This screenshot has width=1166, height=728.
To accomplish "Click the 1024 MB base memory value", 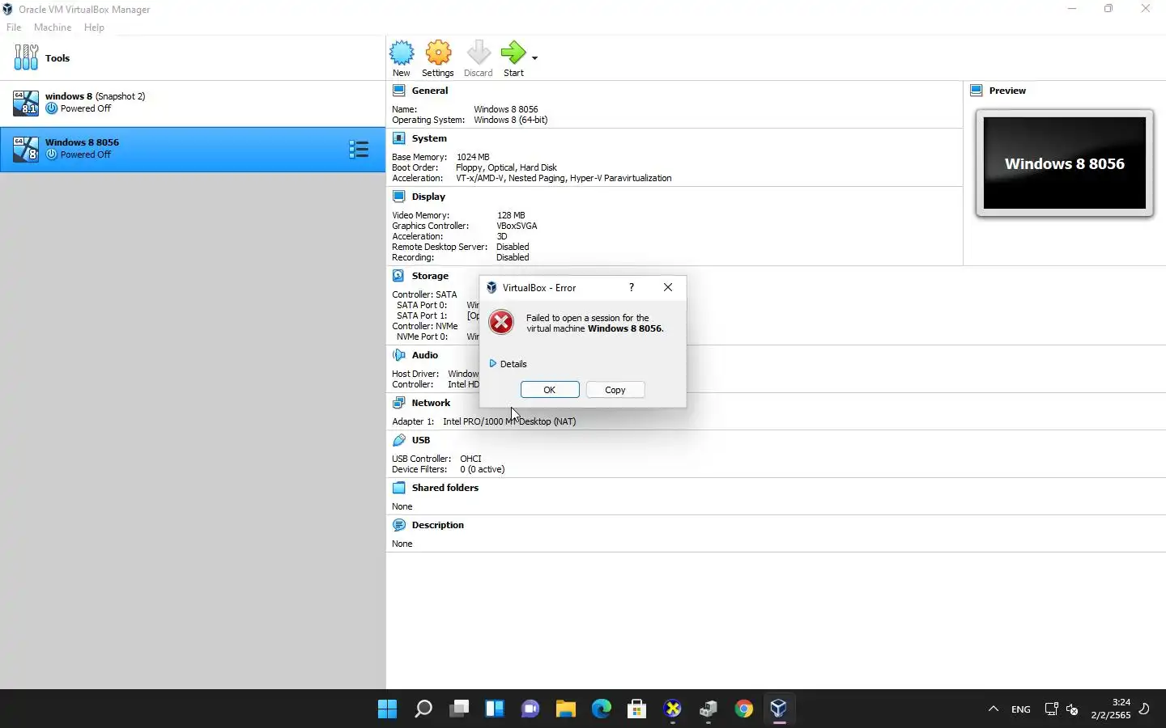I will point(473,157).
